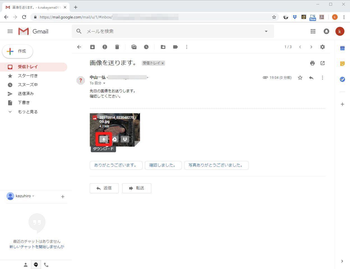The height and width of the screenshot is (269, 350).
Task: Star the message from 中山一弘
Action: click(x=300, y=78)
